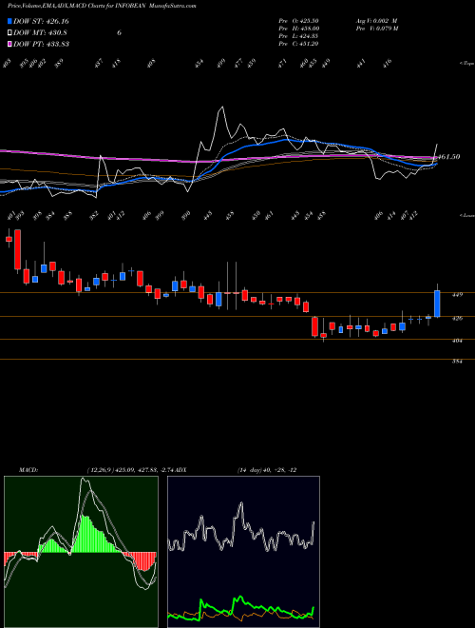Click the 384 price level label
This screenshot has height=628, width=475.
[x=457, y=362]
